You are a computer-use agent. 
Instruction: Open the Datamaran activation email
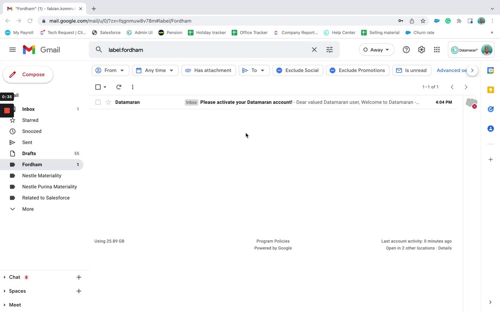coord(273,102)
